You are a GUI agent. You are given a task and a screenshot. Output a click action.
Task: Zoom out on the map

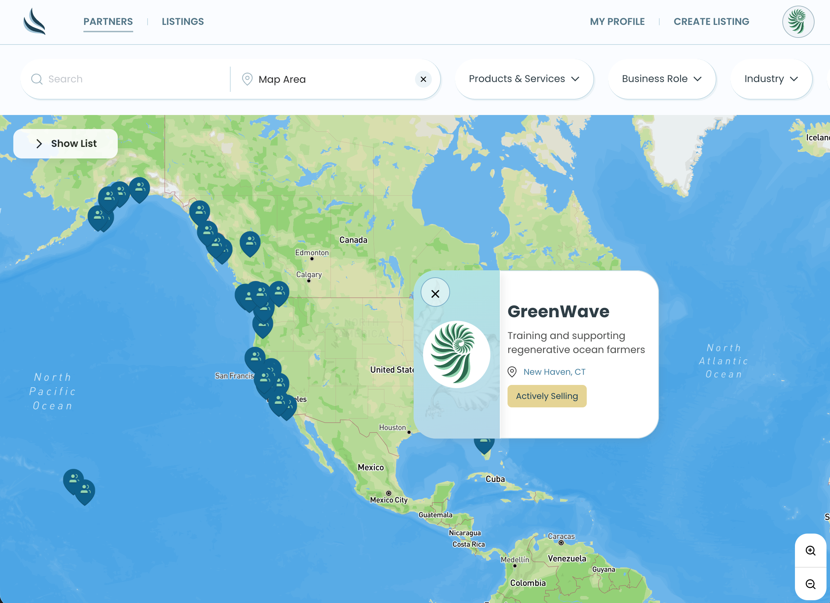[x=810, y=584]
